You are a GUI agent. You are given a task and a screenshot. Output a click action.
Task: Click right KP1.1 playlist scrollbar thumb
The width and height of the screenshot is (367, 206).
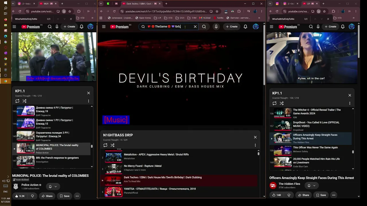(x=353, y=152)
